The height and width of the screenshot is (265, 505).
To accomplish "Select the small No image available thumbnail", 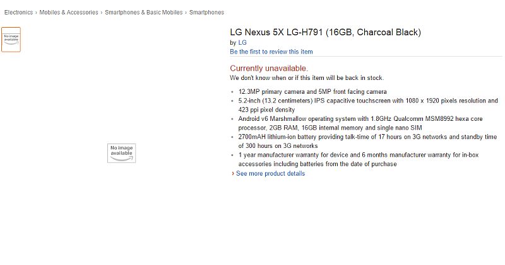I will (11, 40).
